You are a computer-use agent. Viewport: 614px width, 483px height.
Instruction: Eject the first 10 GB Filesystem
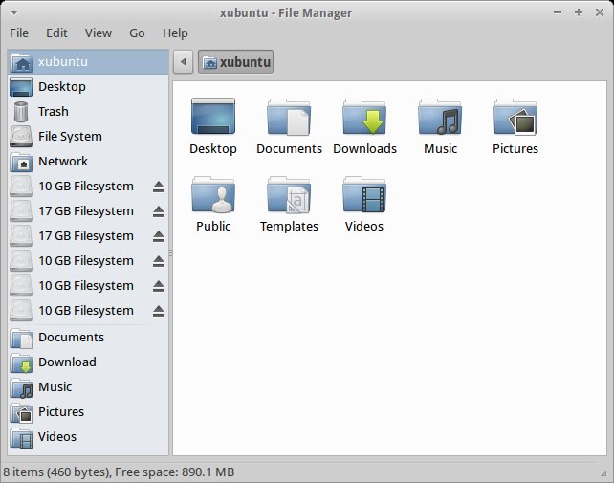(x=159, y=187)
